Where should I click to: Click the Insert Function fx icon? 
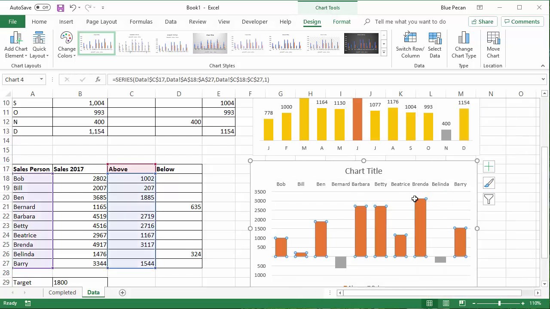coord(98,79)
